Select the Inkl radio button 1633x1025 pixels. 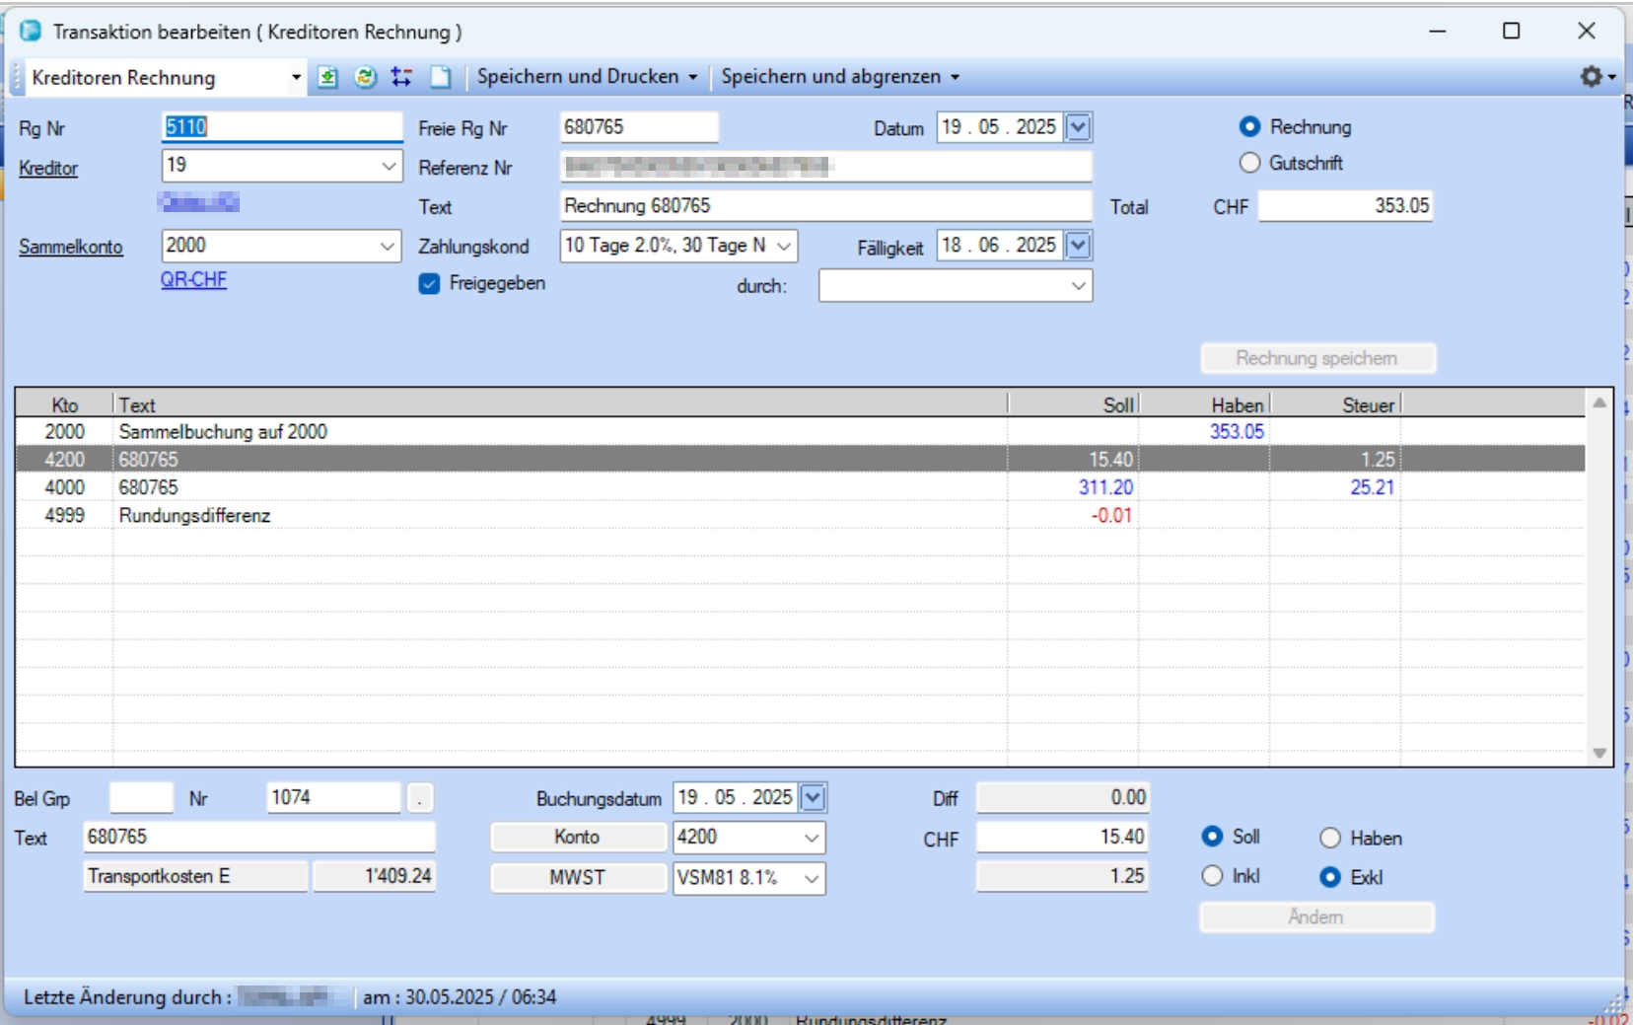pos(1212,876)
